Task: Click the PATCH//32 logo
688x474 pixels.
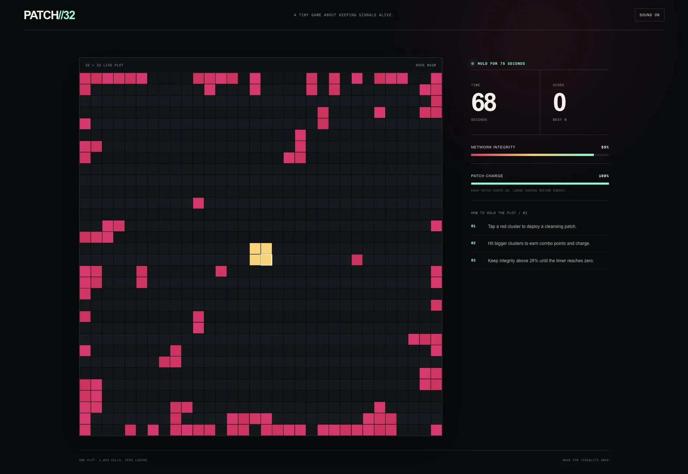Action: (x=49, y=15)
